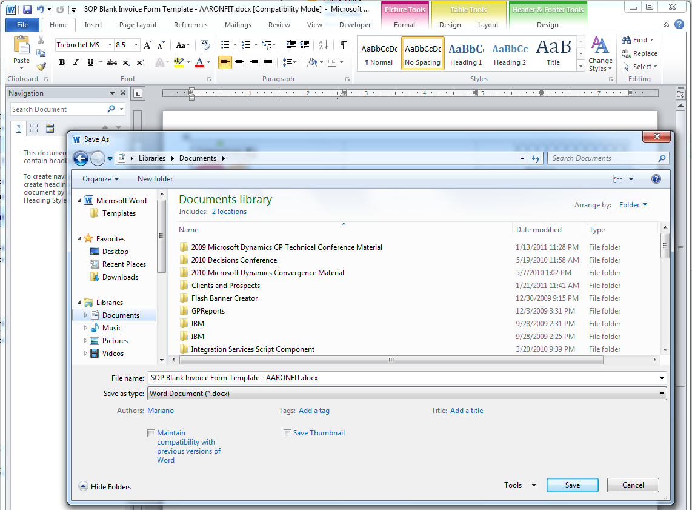The width and height of the screenshot is (692, 510).
Task: Open the File tab
Action: tap(22, 25)
